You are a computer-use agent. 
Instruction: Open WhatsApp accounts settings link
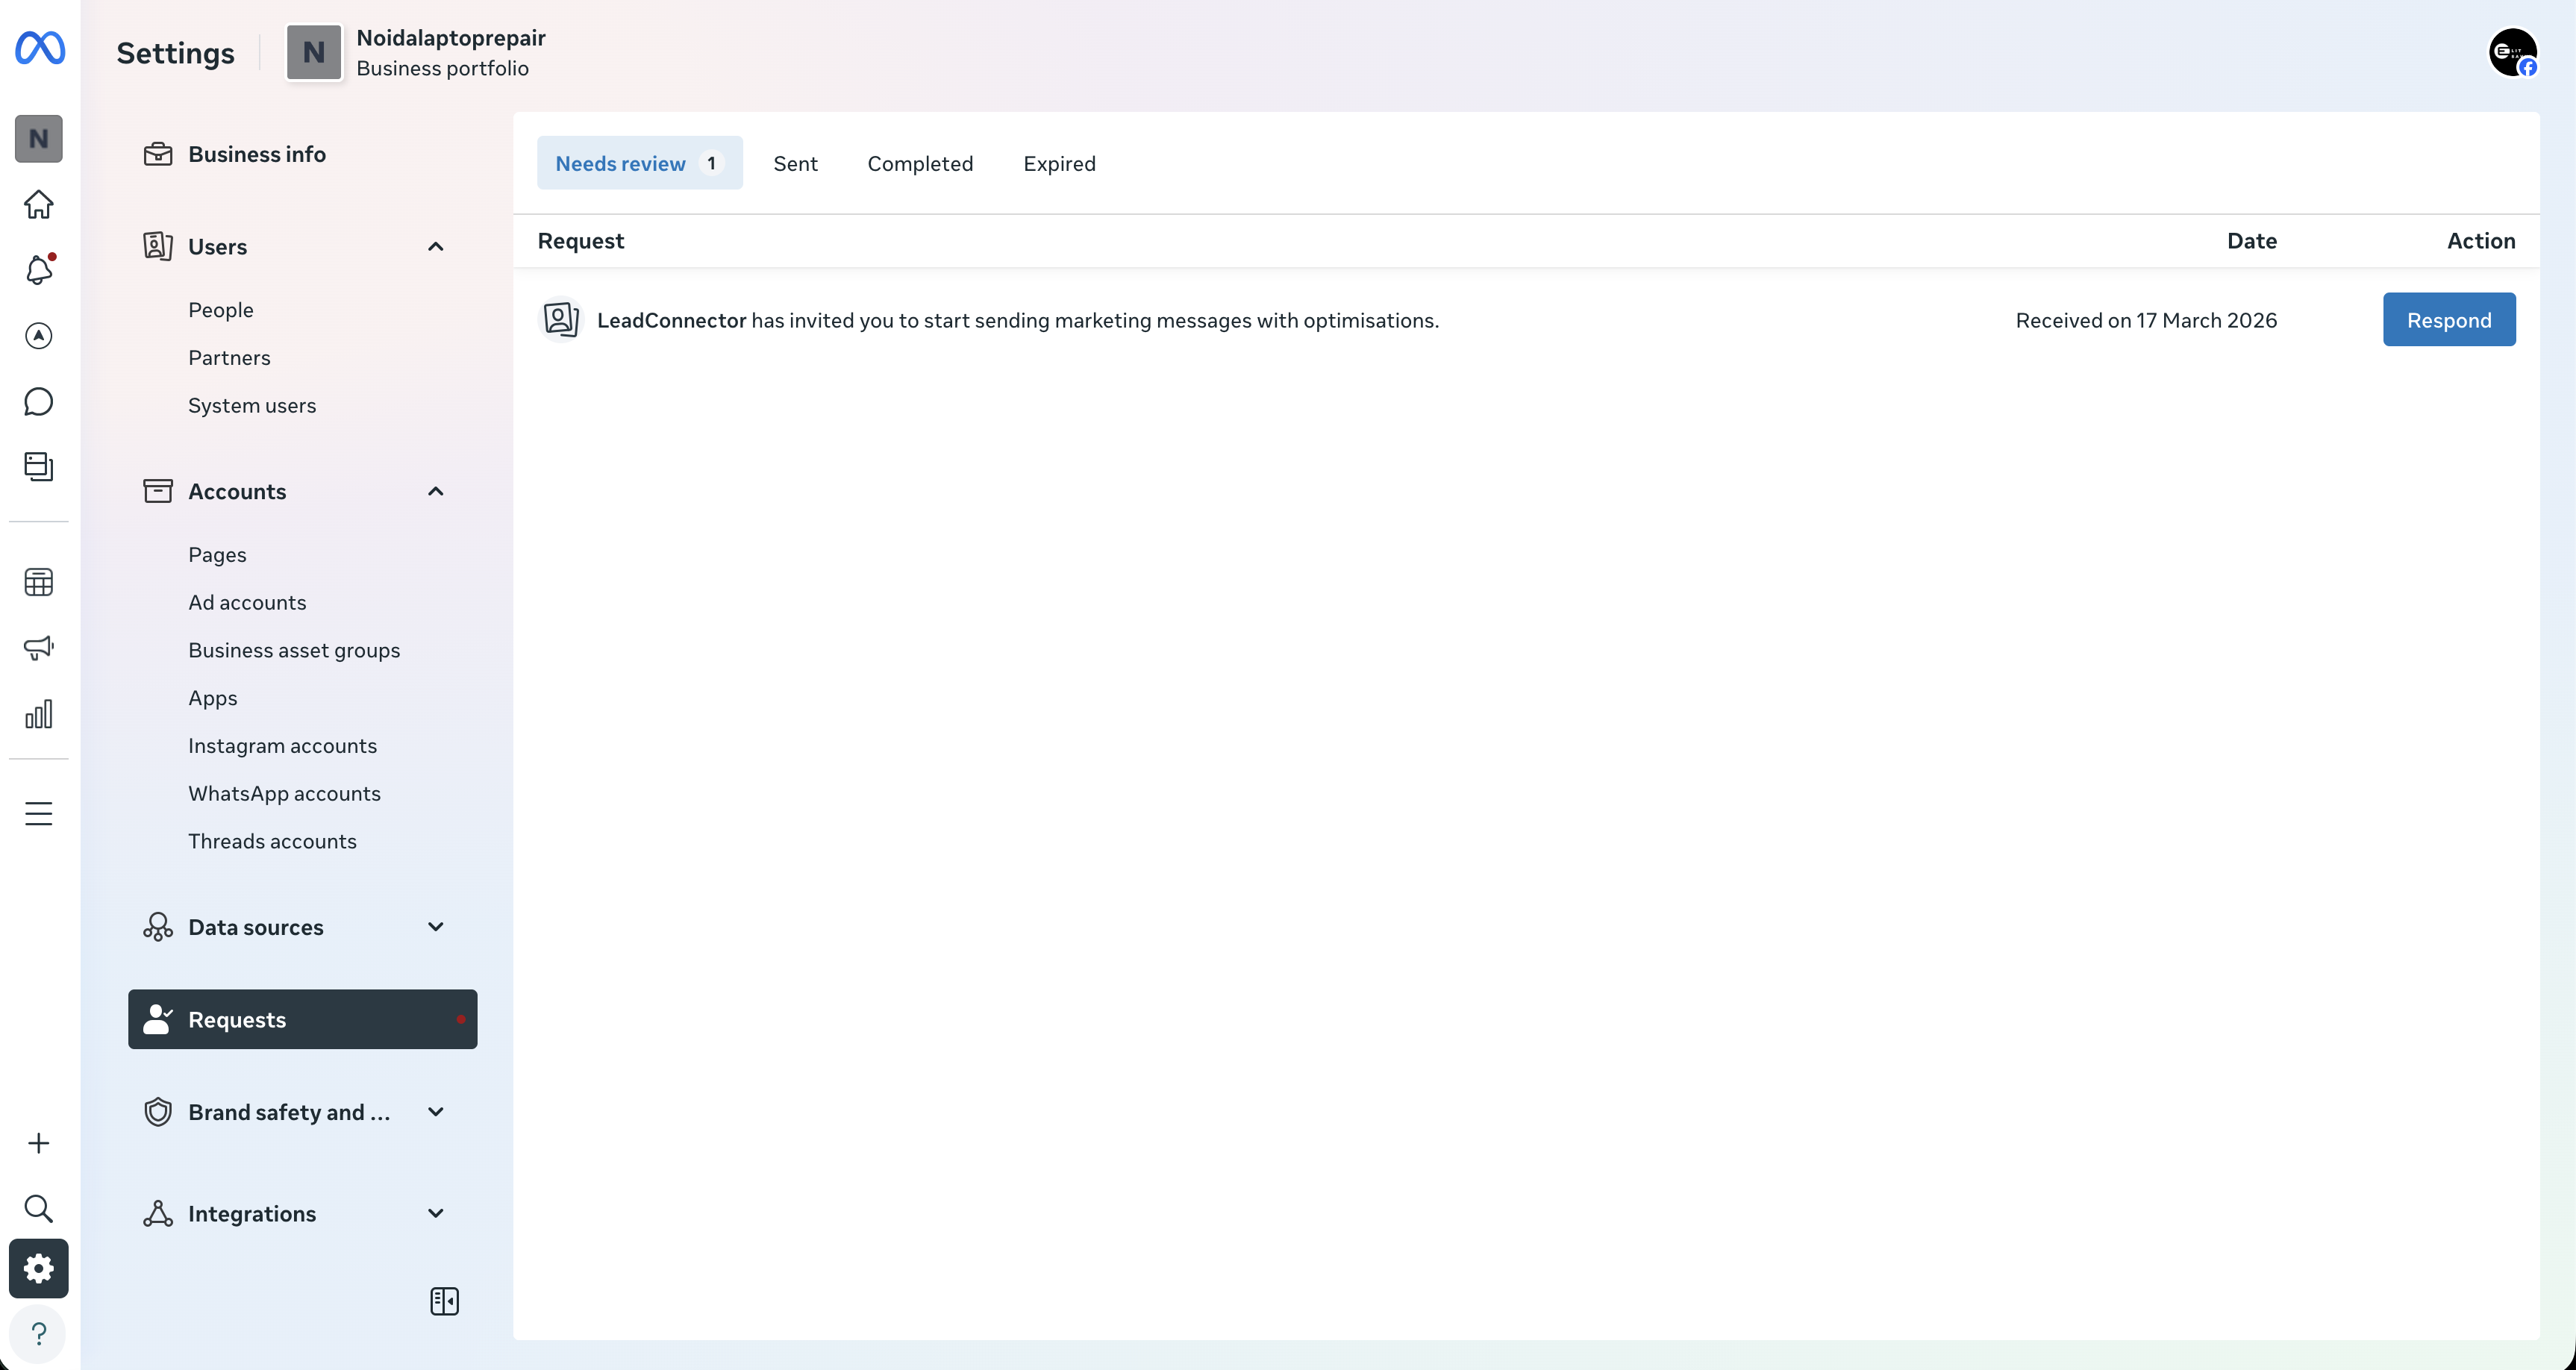tap(284, 793)
